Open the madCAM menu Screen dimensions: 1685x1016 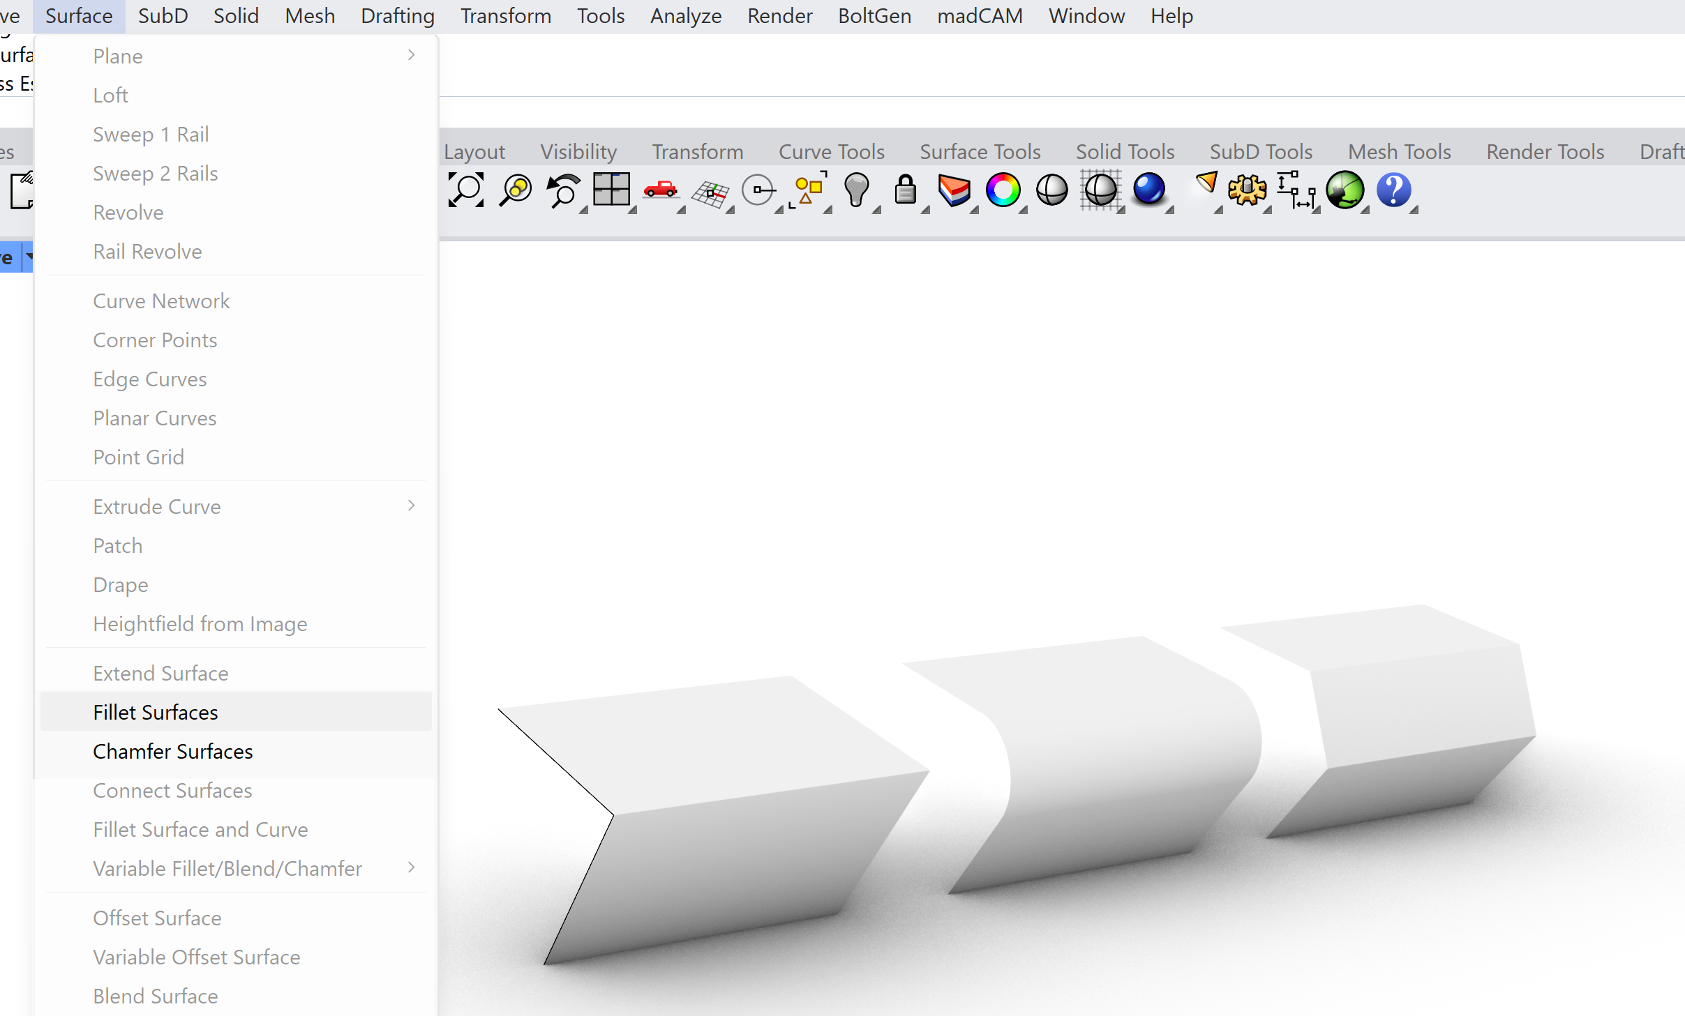[980, 15]
